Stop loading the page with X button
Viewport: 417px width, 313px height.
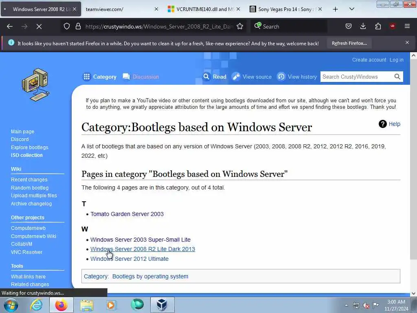(39, 26)
